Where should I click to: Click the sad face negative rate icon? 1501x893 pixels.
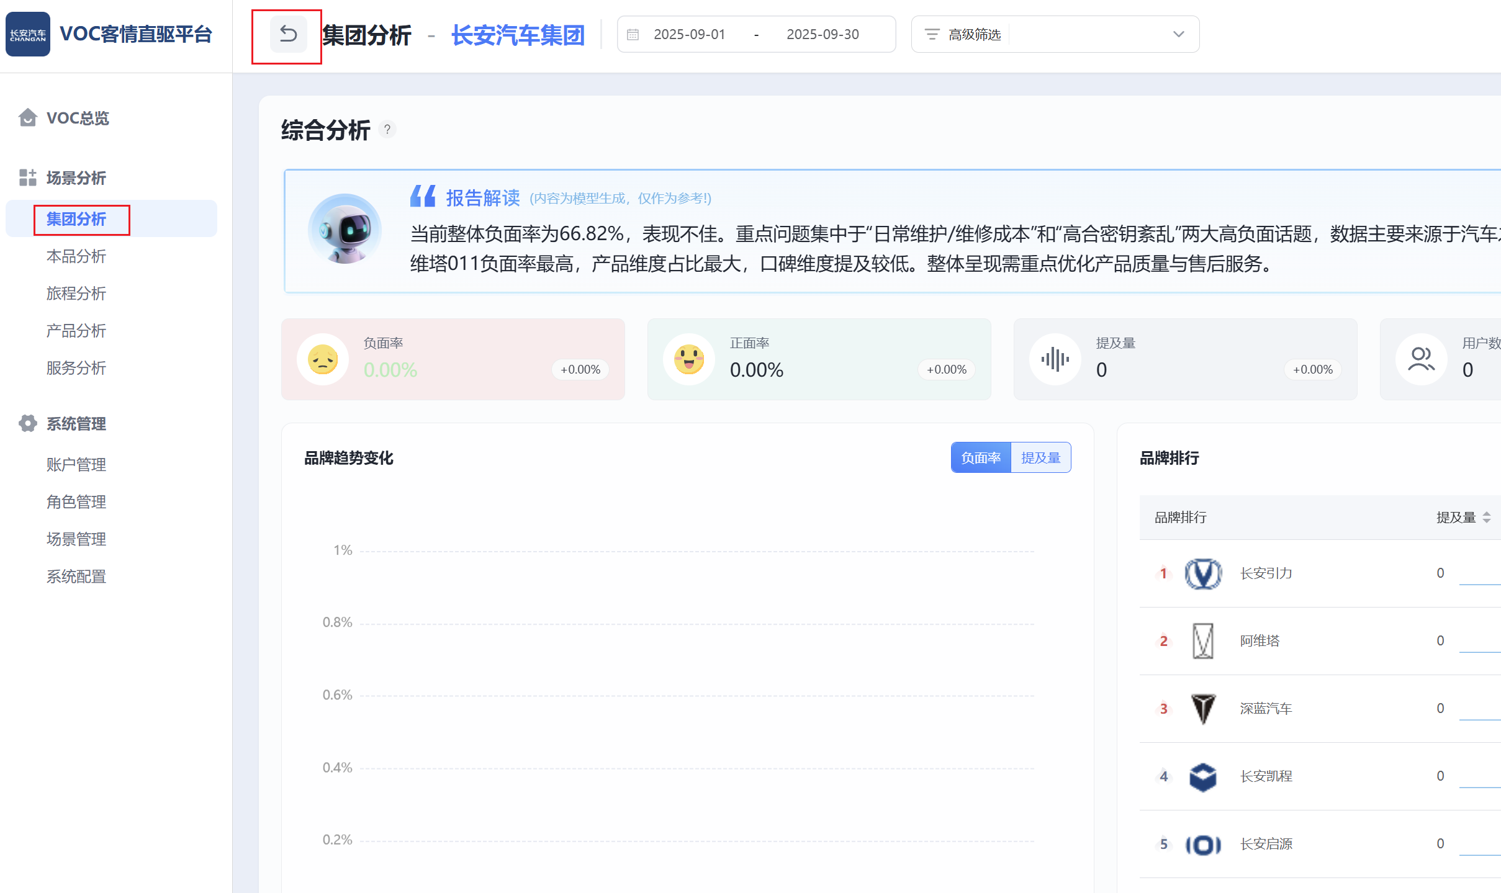(x=323, y=359)
